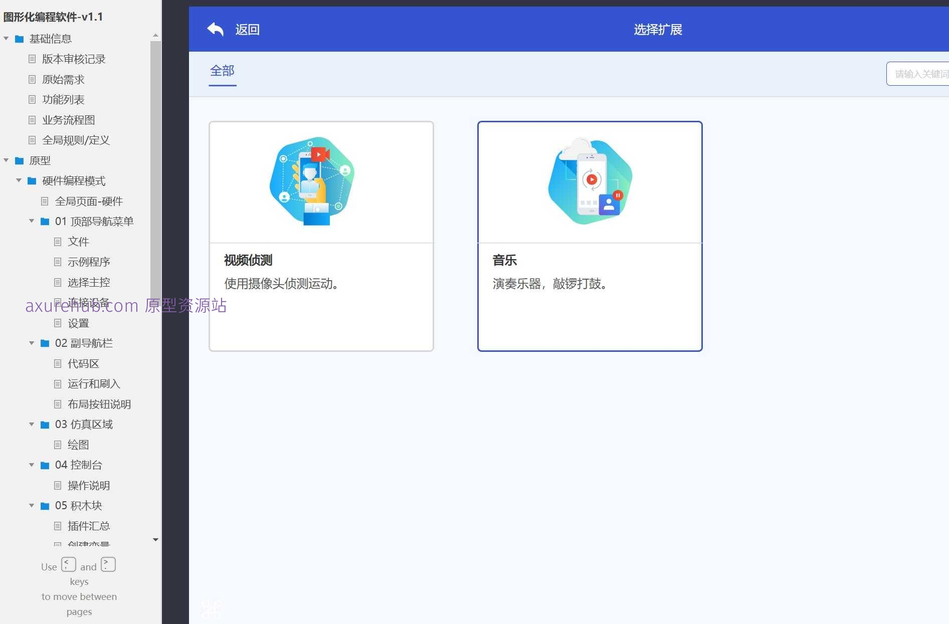The width and height of the screenshot is (949, 624).
Task: Click the page icon beside 绘图
Action: pyautogui.click(x=58, y=445)
